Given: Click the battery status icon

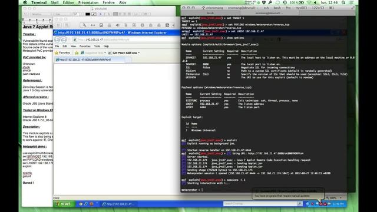Looking at the screenshot, I should [x=301, y=2].
